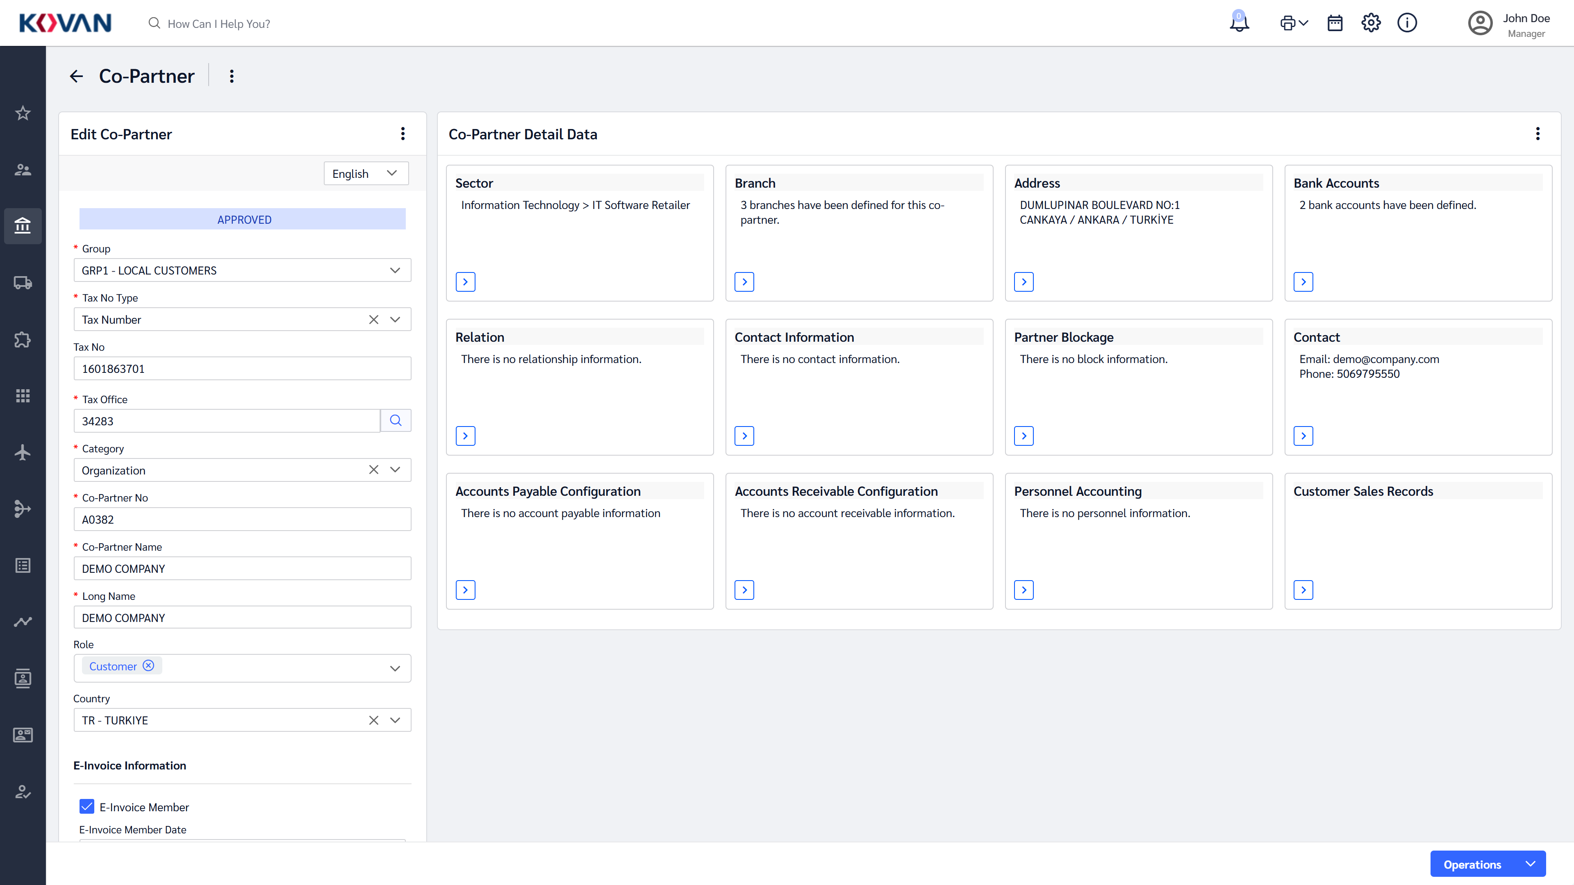Click the Tax No input field
Viewport: 1574px width, 885px height.
tap(243, 369)
